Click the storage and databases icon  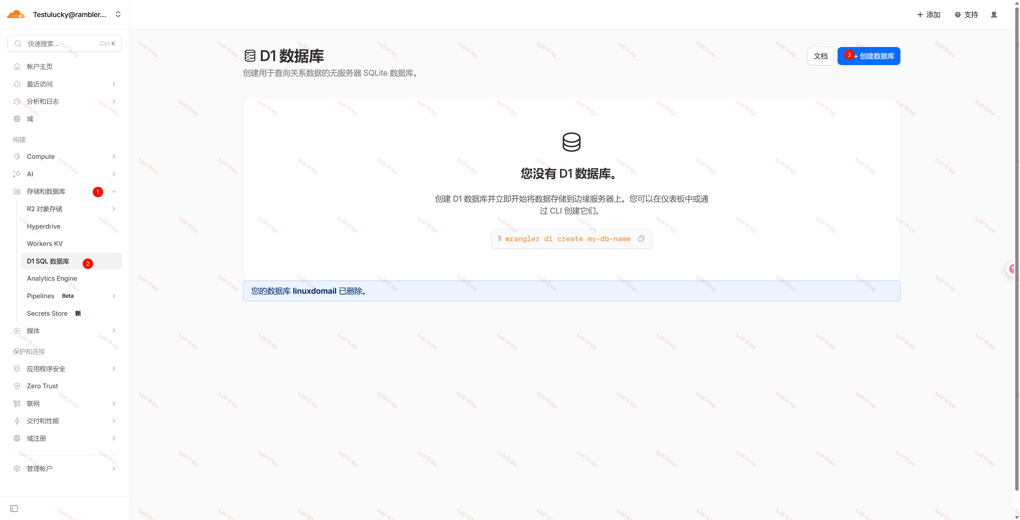17,191
